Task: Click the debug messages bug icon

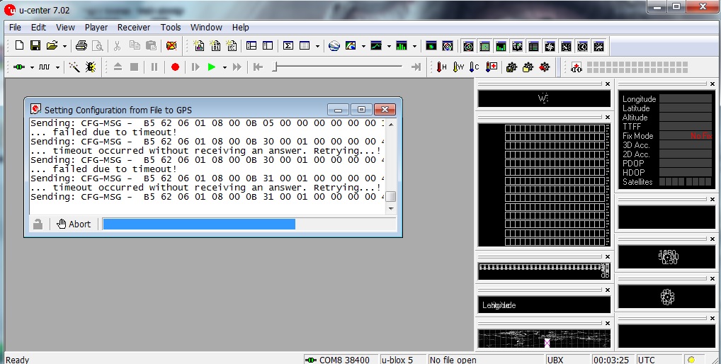Action: pos(91,67)
